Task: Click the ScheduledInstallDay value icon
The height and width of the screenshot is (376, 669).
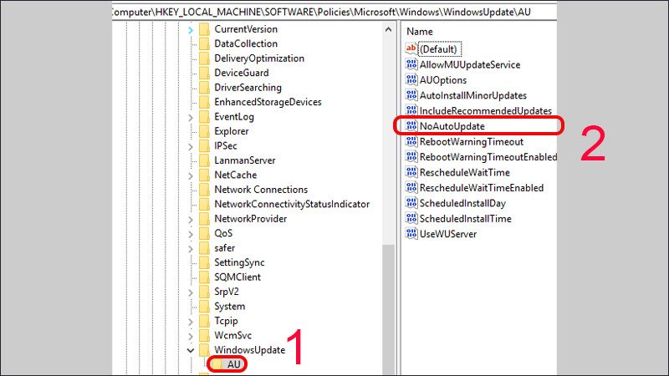Action: [x=411, y=203]
